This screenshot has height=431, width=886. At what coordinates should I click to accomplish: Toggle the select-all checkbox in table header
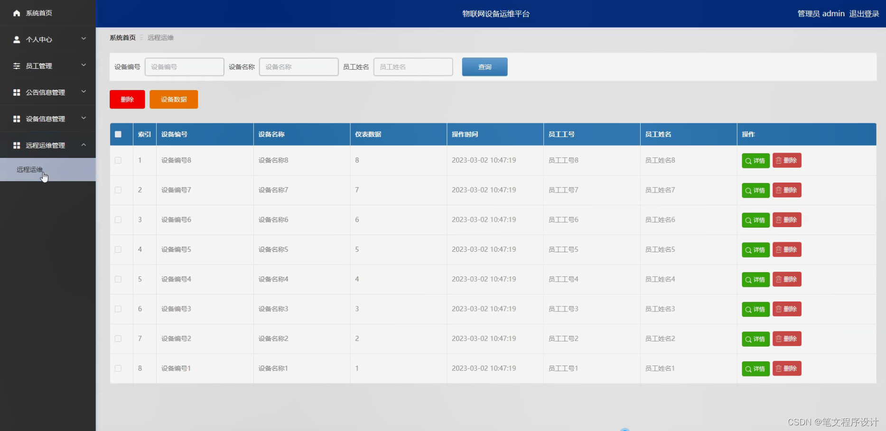[118, 134]
